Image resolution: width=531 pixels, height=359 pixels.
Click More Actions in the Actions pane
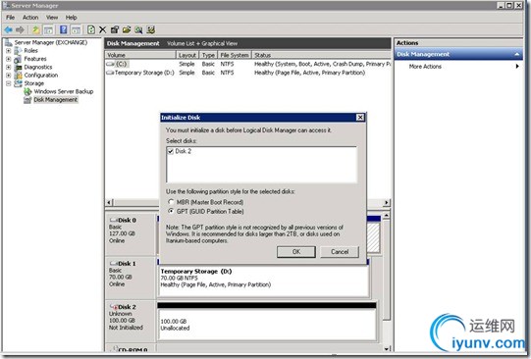pyautogui.click(x=425, y=67)
